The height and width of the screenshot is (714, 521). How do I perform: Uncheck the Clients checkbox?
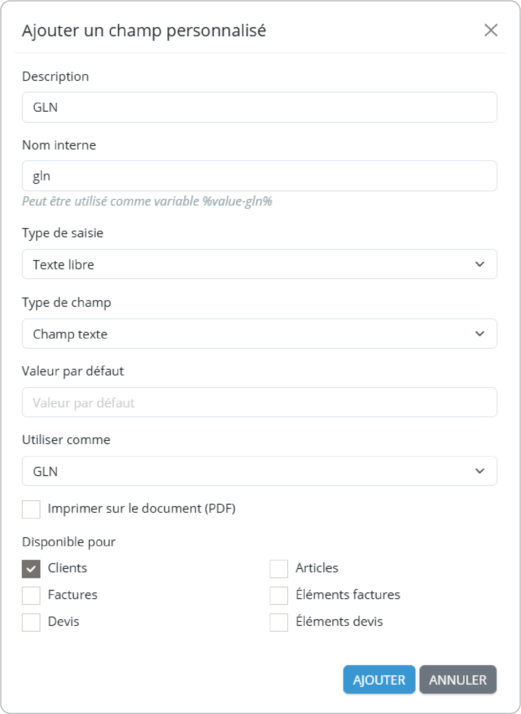(x=31, y=569)
